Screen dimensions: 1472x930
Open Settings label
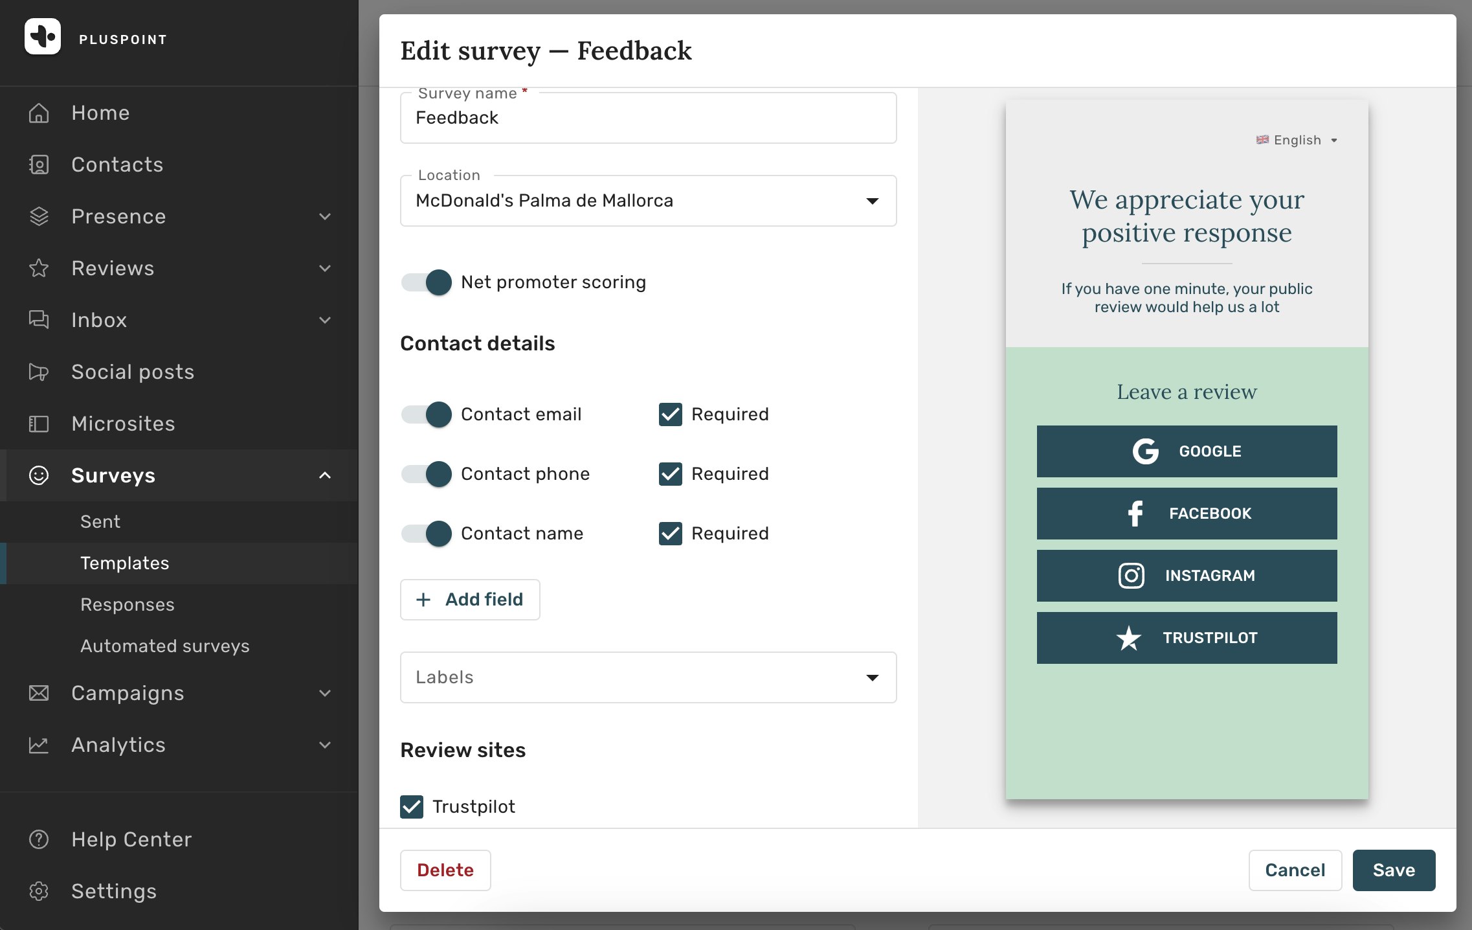[x=114, y=891]
